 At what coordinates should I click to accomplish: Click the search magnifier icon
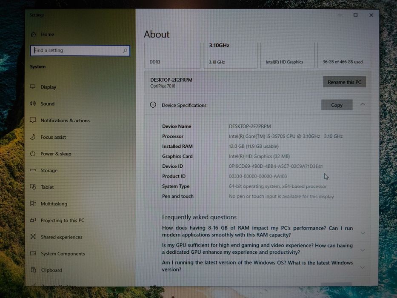point(125,50)
